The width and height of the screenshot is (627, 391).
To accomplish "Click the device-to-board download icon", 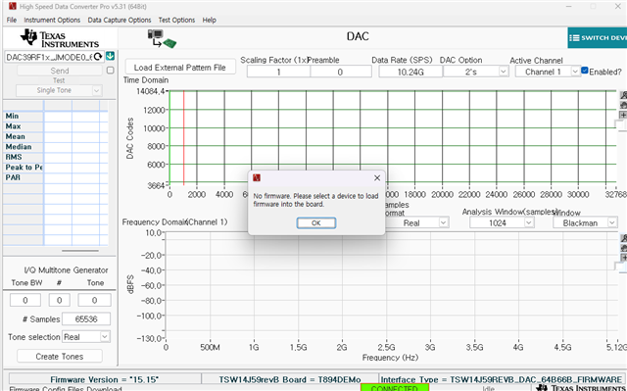I will (x=162, y=39).
